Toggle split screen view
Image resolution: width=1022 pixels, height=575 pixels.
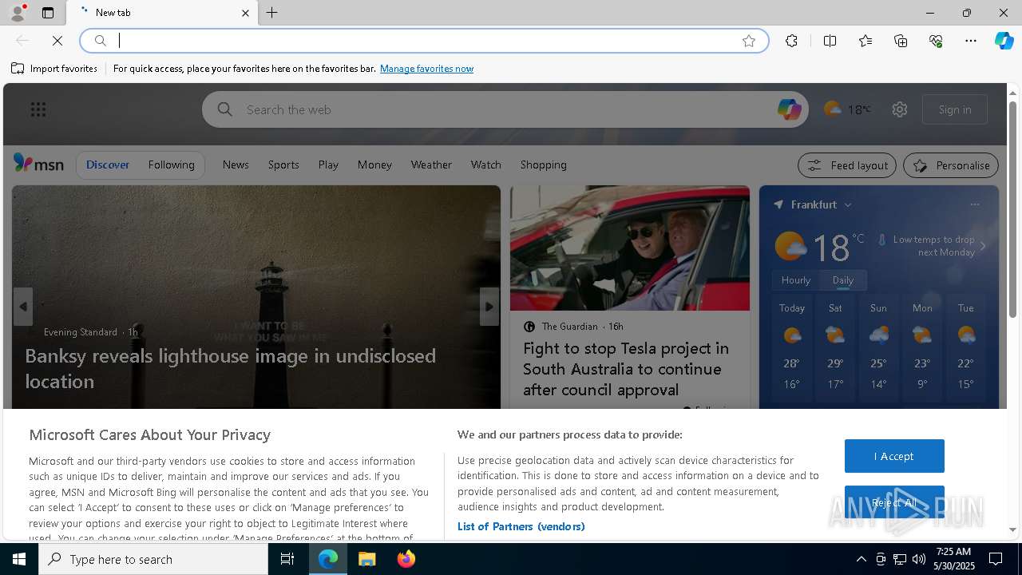pos(830,41)
